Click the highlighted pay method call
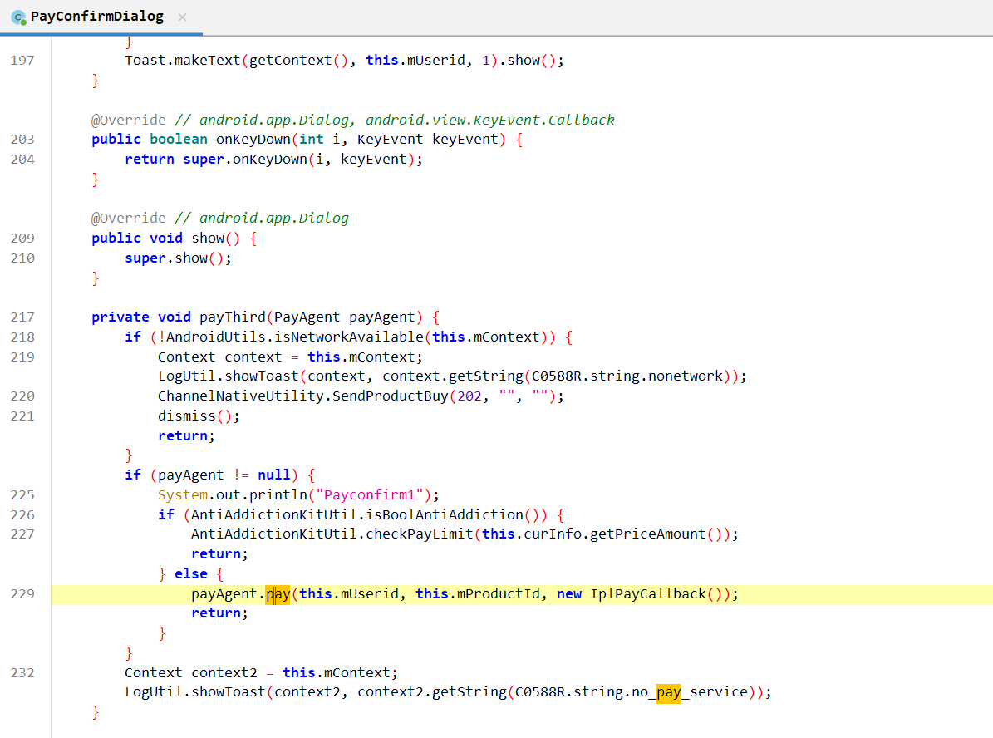Image resolution: width=993 pixels, height=738 pixels. pyautogui.click(x=278, y=593)
